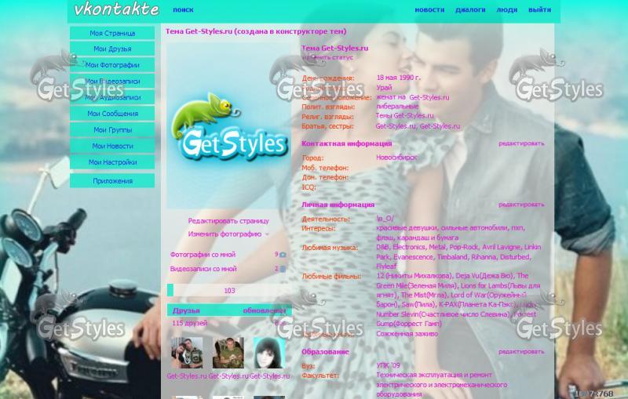628x399 pixels.
Task: Open Фотографии со мной link
Action: [203, 254]
